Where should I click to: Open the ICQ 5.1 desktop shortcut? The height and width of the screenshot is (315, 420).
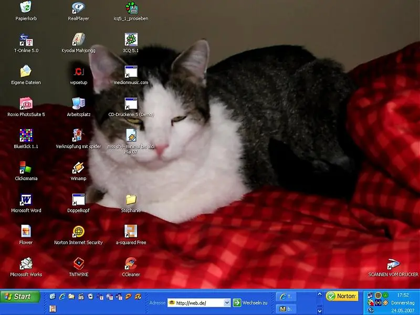[131, 40]
